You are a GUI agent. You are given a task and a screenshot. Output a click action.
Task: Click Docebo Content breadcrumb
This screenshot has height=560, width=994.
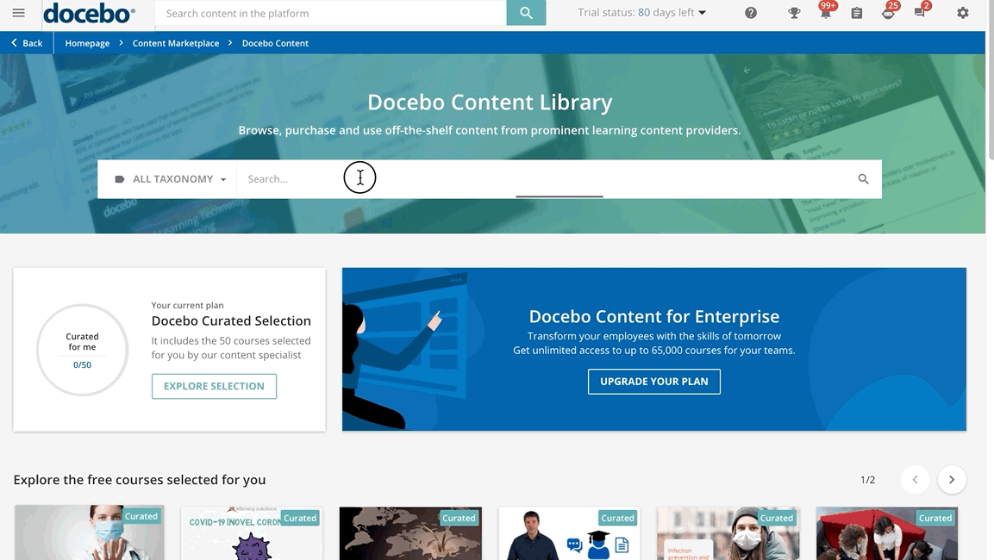pyautogui.click(x=275, y=43)
